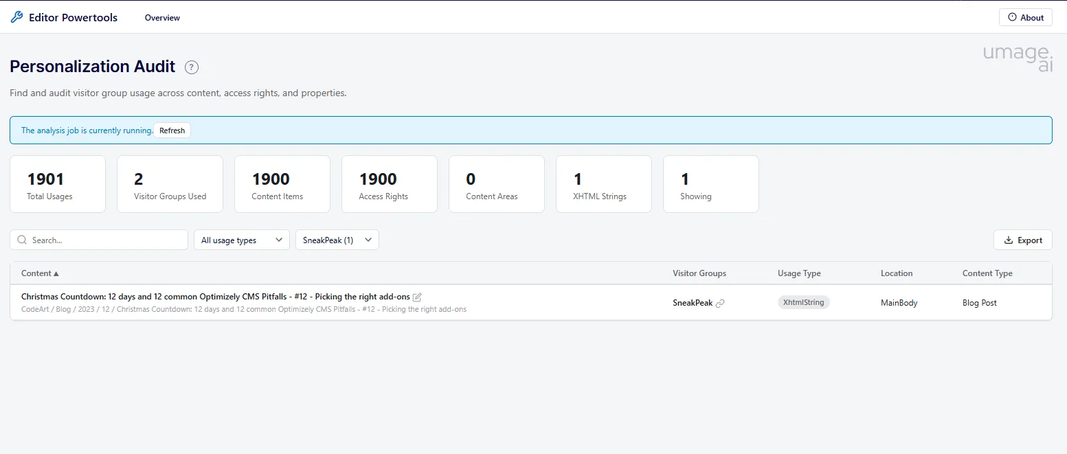Viewport: 1067px width, 454px height.
Task: Click the edit pencil icon beside Christmas Countdown title
Action: pyautogui.click(x=417, y=297)
